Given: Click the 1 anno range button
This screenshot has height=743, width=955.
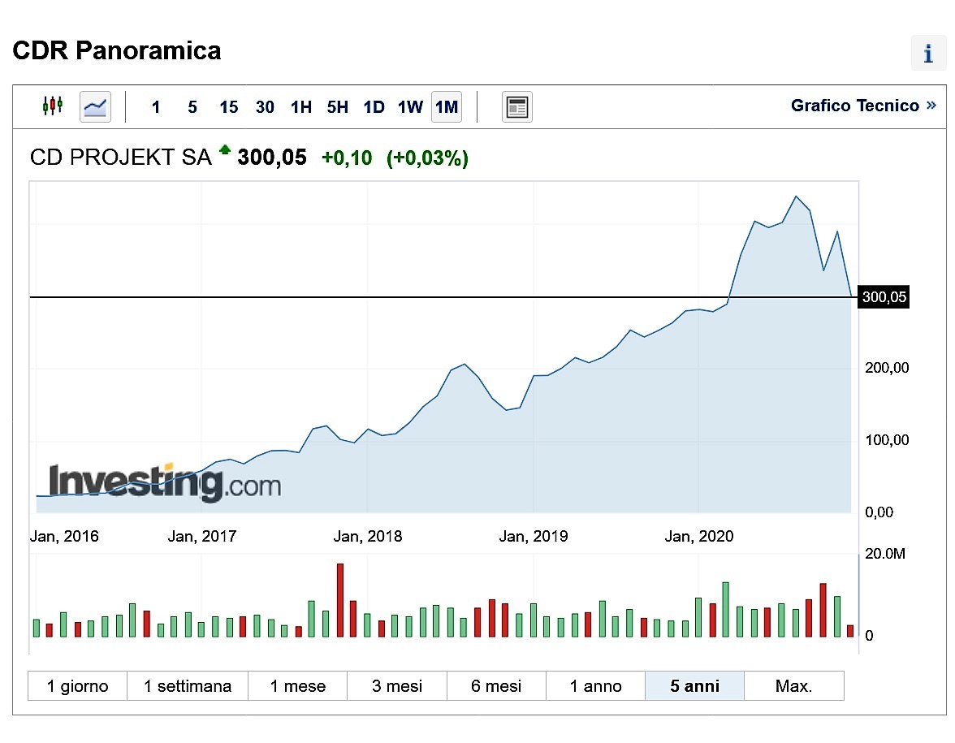Looking at the screenshot, I should pos(595,686).
